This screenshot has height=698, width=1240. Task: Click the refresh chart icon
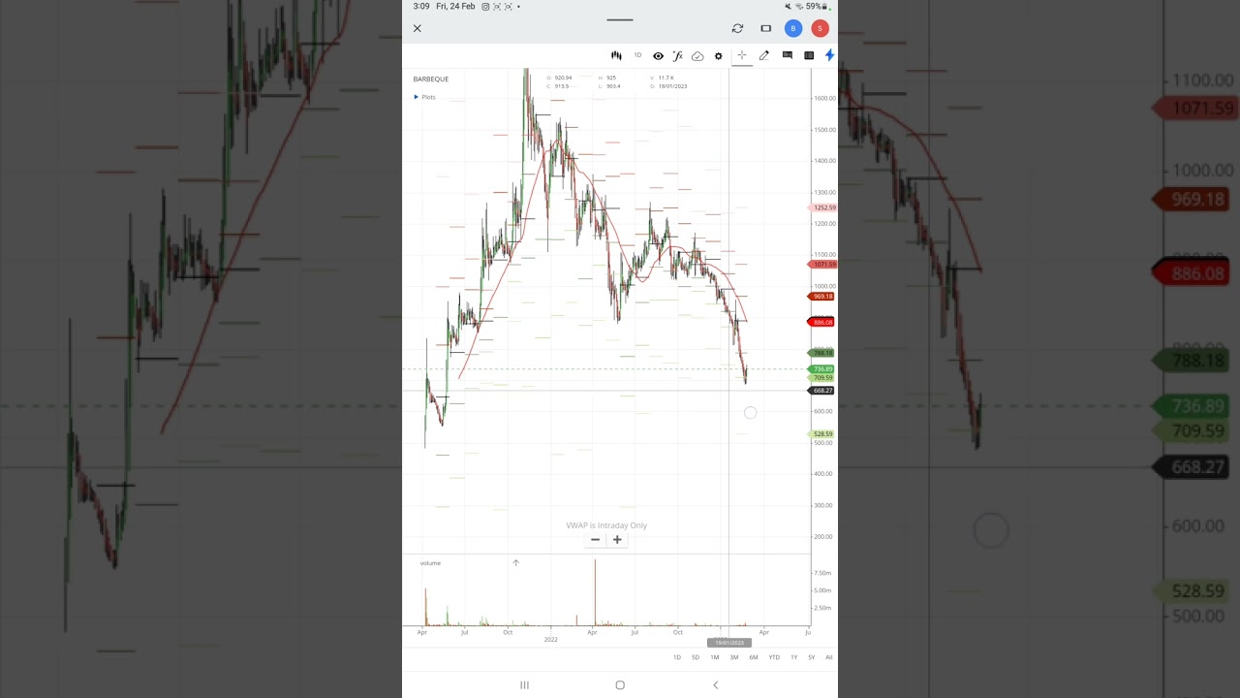(x=737, y=28)
